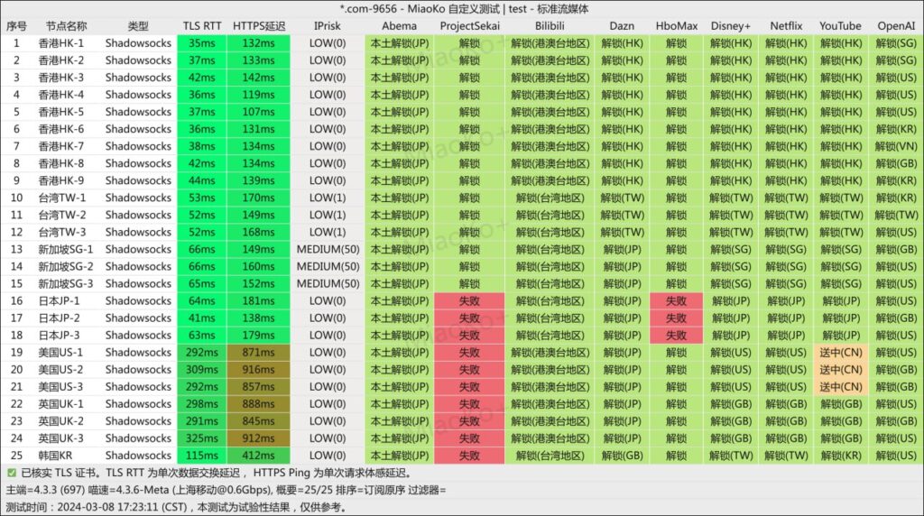Click the 107ms HTTPS latency cell
924x516 pixels.
(258, 112)
